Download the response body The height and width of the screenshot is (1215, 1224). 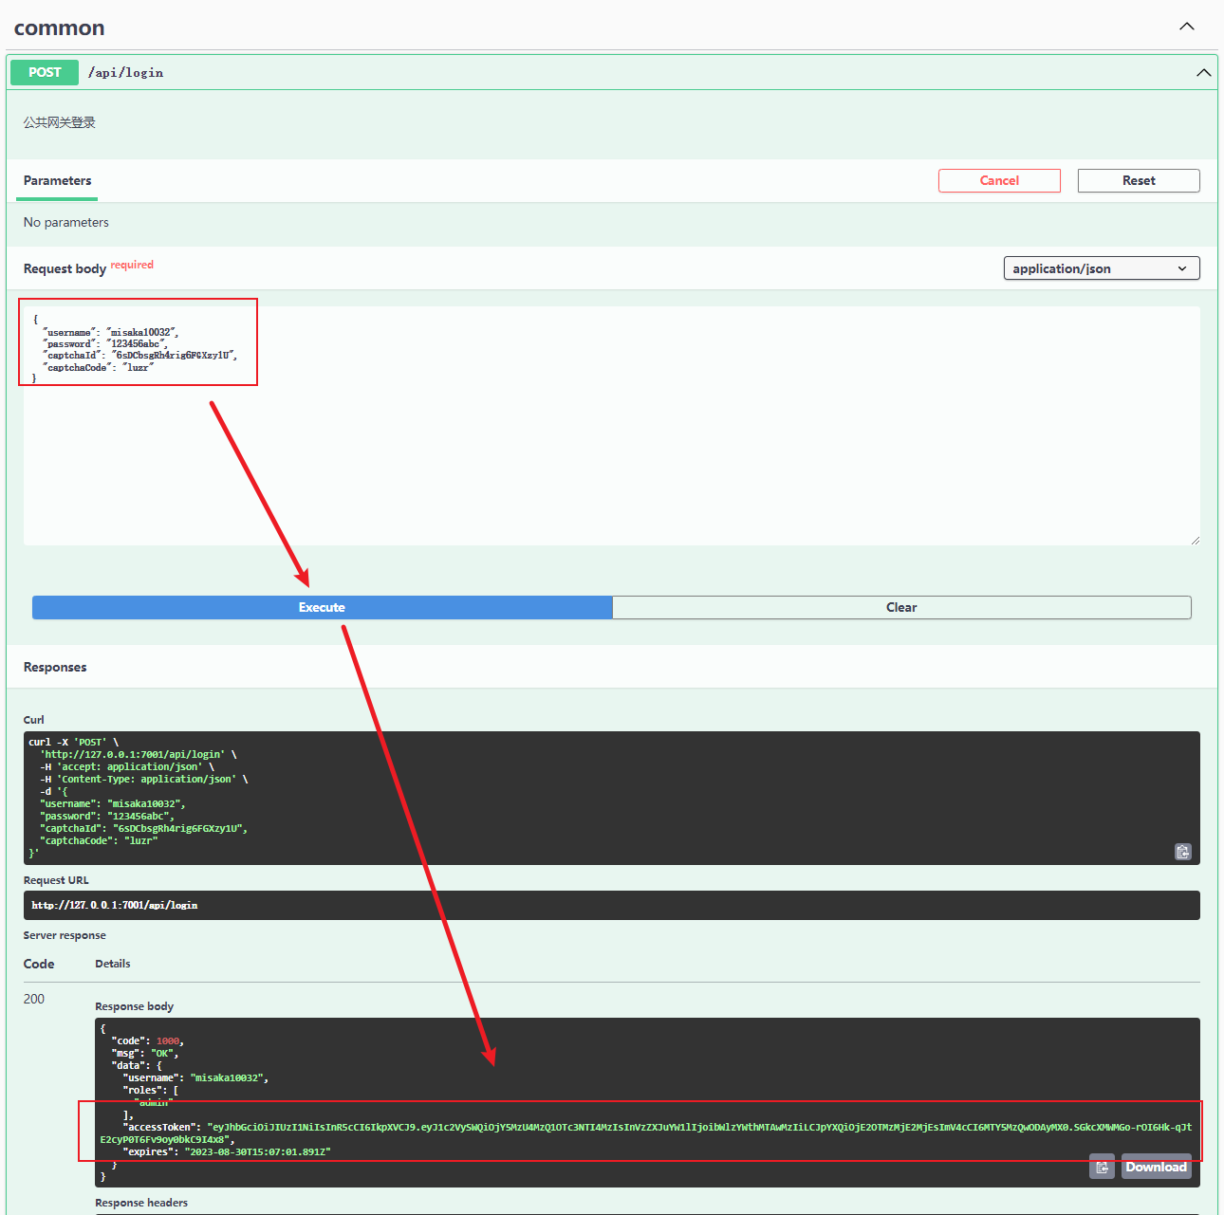point(1156,1167)
